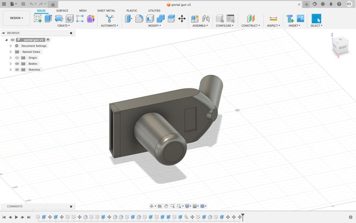This screenshot has height=223, width=356.
Task: Select the Pan hand tool
Action: 166,206
